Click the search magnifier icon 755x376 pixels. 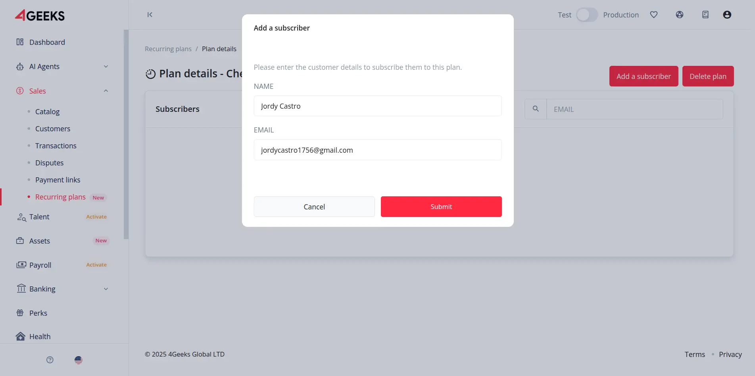coord(536,109)
